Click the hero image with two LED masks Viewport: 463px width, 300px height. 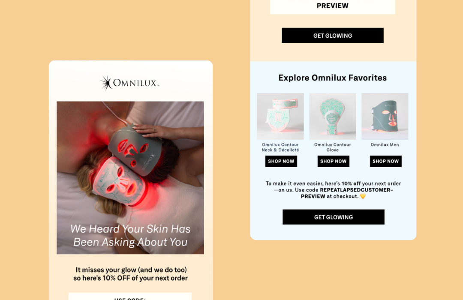click(130, 178)
